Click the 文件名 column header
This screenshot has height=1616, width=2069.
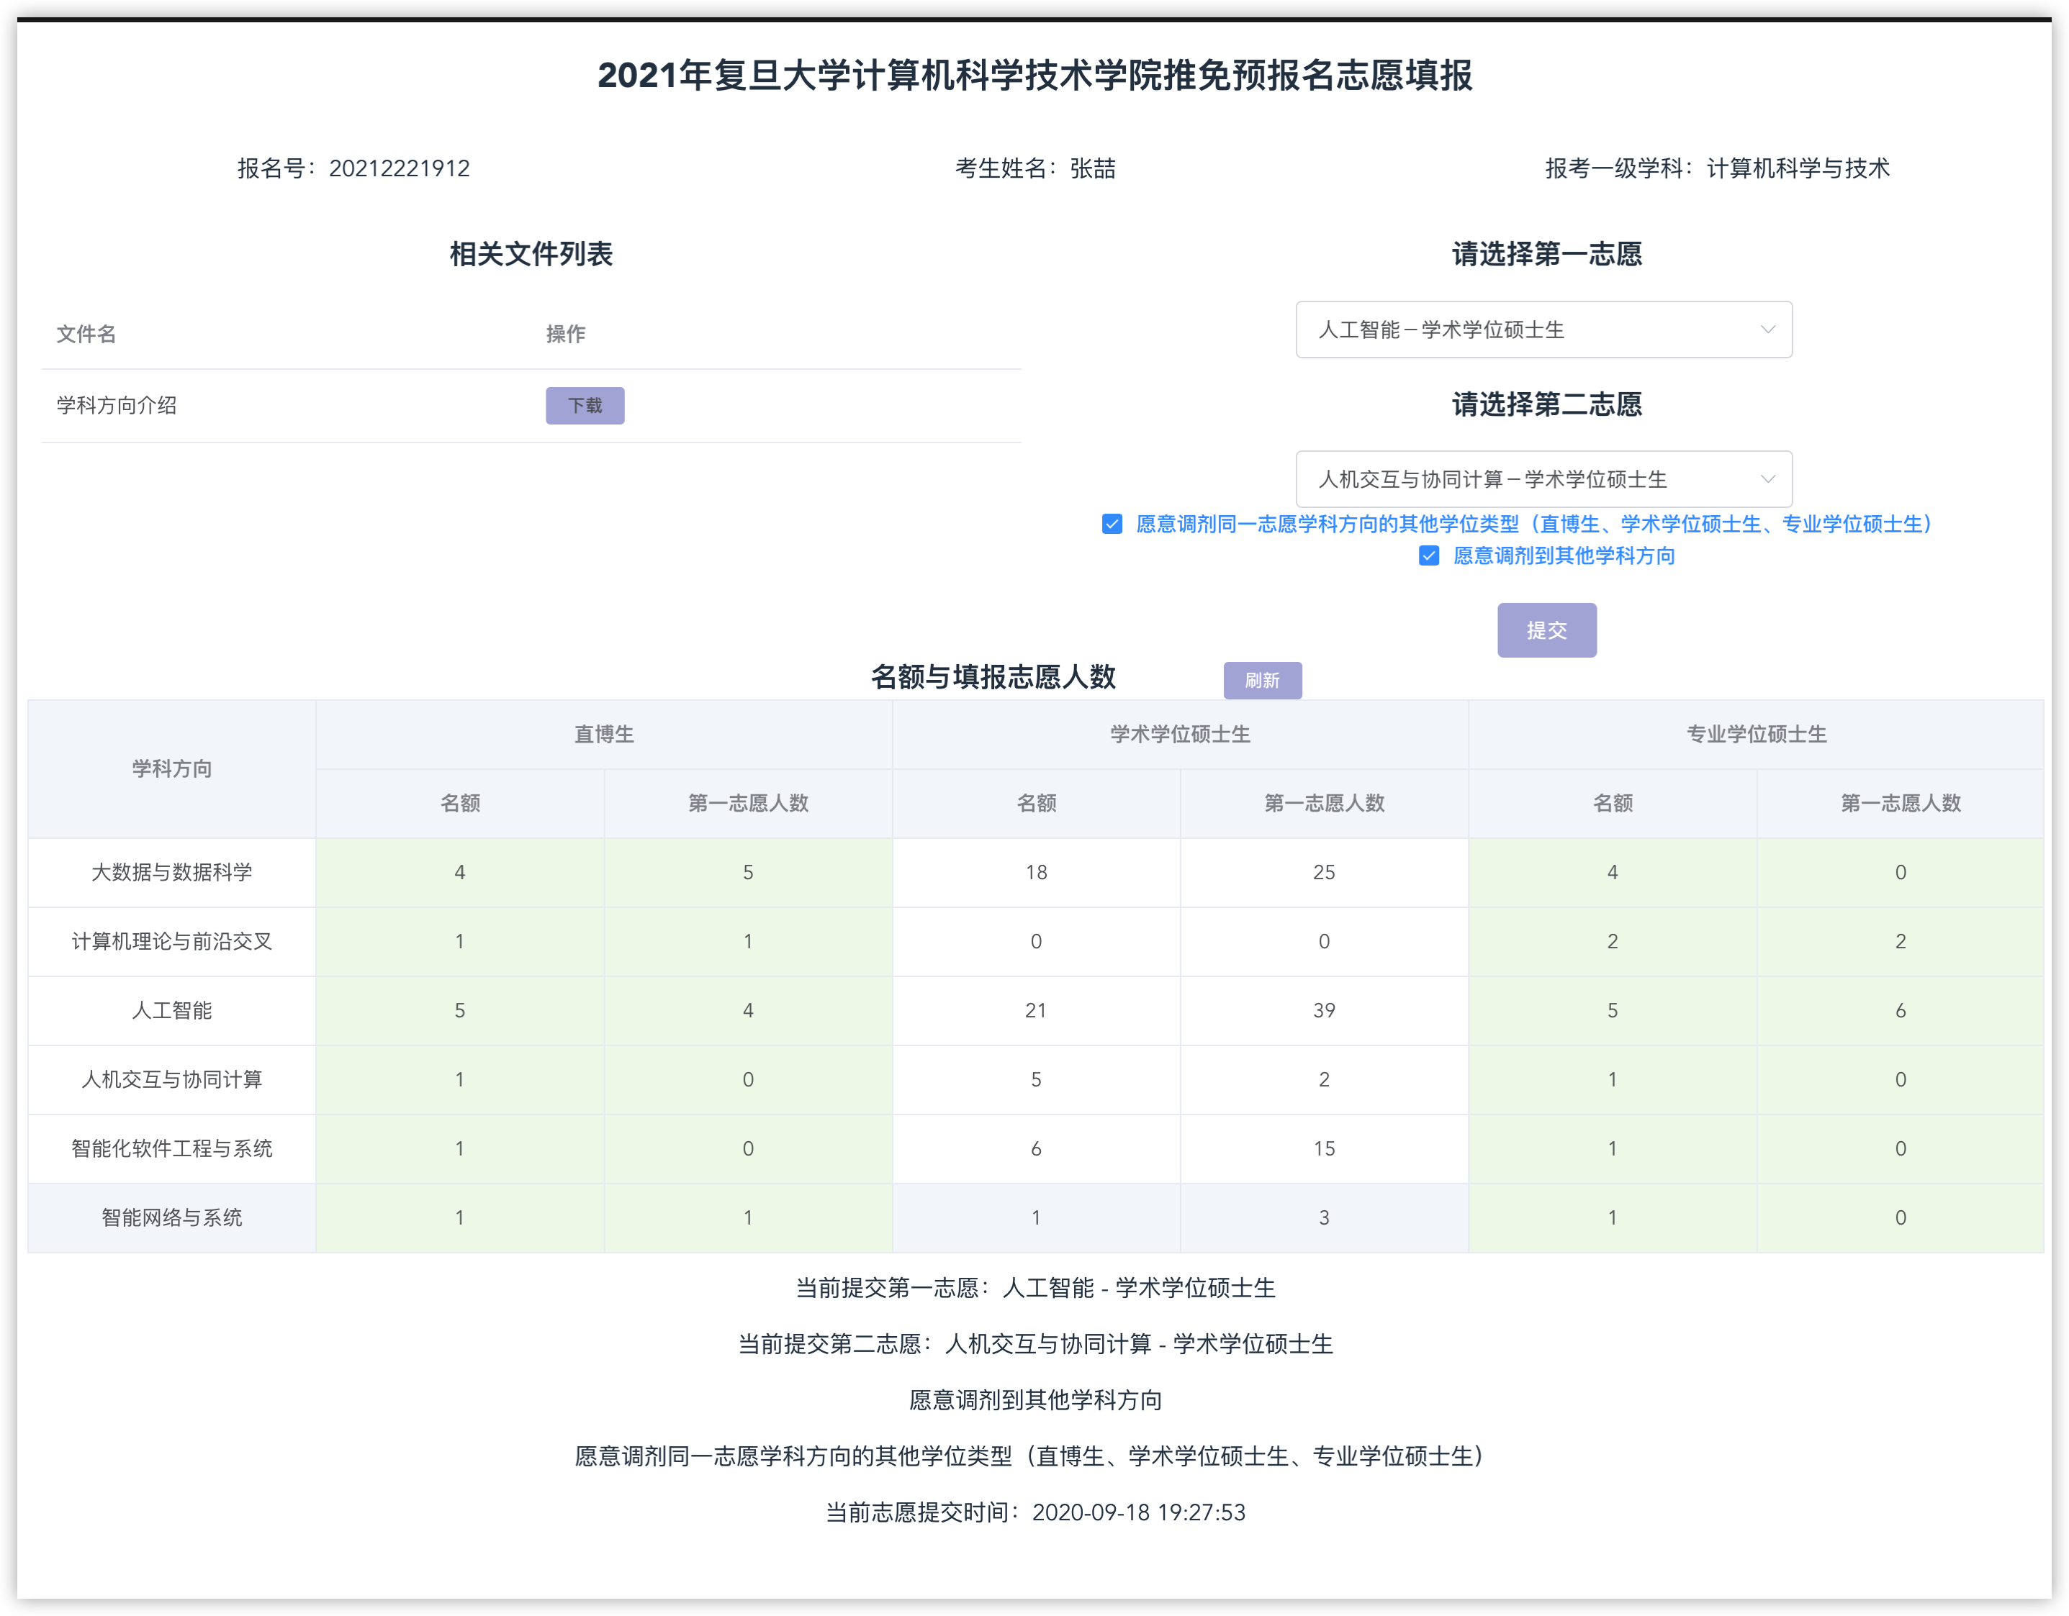pyautogui.click(x=86, y=333)
